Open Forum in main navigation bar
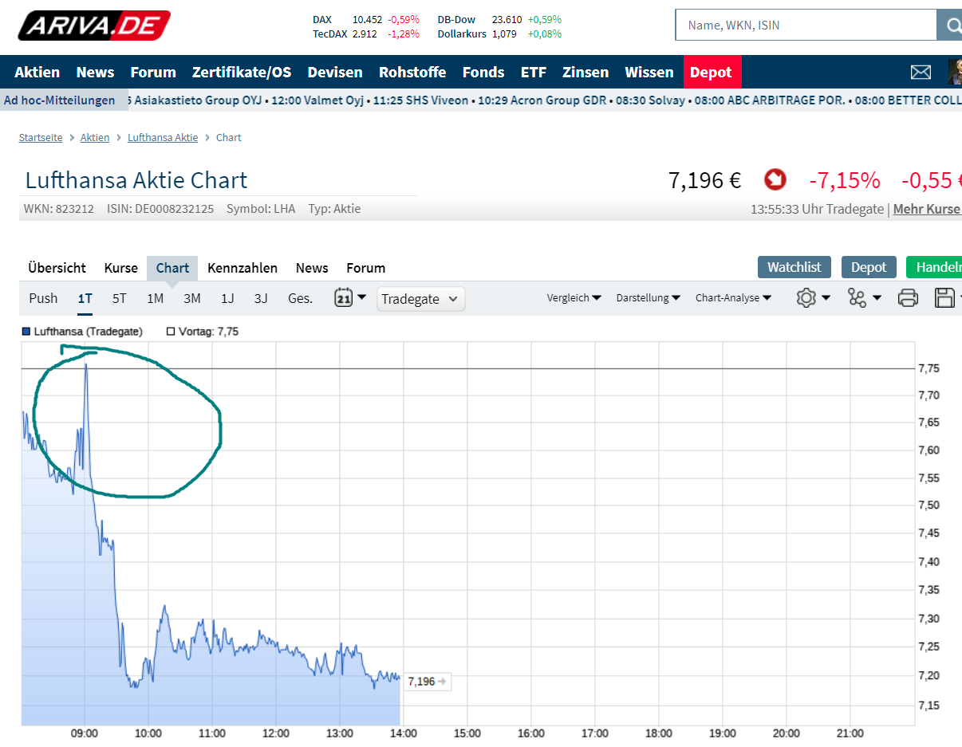962x747 pixels. click(153, 72)
